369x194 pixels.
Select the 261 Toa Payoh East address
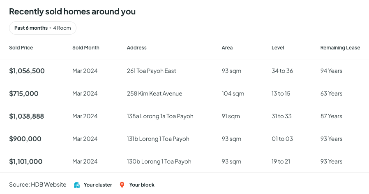(152, 71)
